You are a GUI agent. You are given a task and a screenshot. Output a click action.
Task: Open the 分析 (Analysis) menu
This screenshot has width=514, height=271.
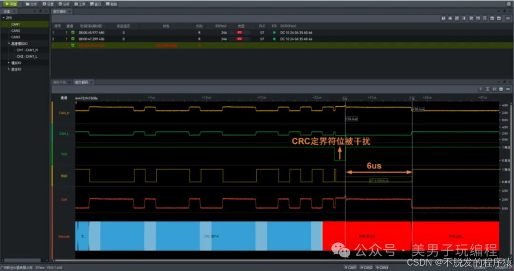(x=64, y=4)
